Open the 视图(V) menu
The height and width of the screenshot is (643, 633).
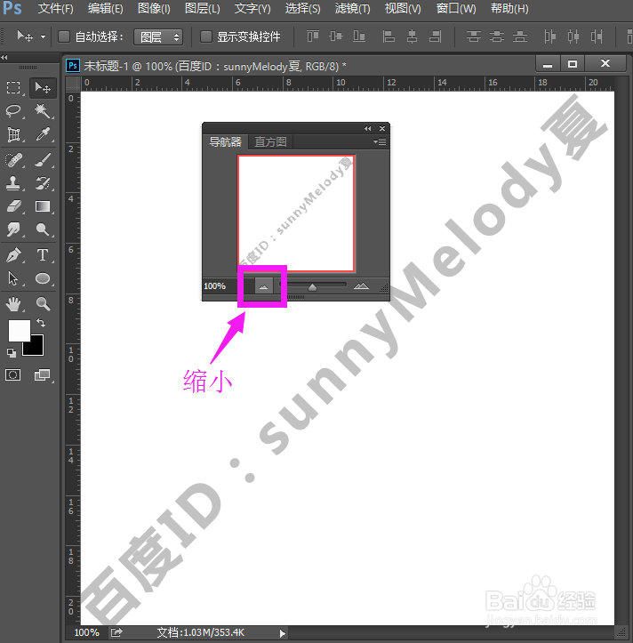point(403,8)
